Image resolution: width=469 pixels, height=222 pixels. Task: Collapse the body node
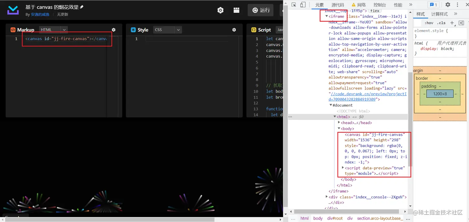[339, 128]
